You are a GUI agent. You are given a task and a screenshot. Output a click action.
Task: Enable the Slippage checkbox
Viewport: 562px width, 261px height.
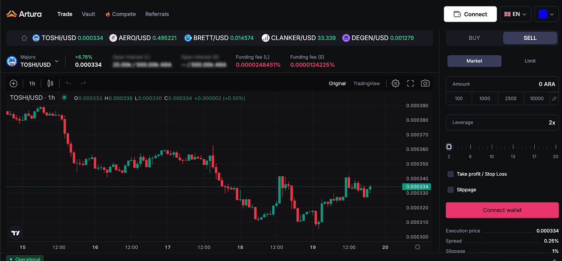pyautogui.click(x=450, y=190)
